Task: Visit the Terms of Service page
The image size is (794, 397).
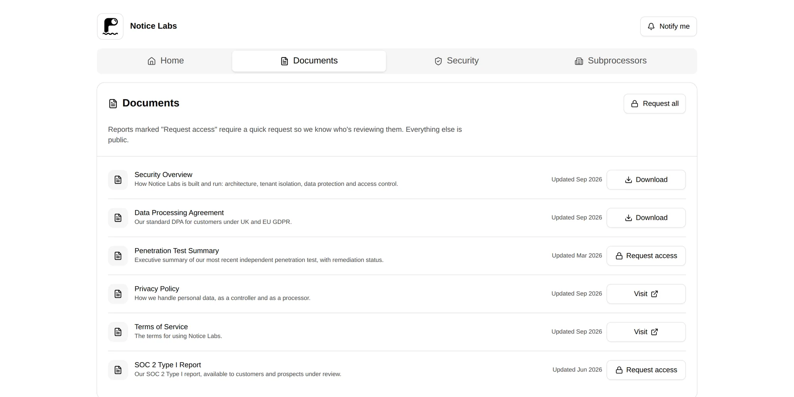Action: (x=646, y=332)
